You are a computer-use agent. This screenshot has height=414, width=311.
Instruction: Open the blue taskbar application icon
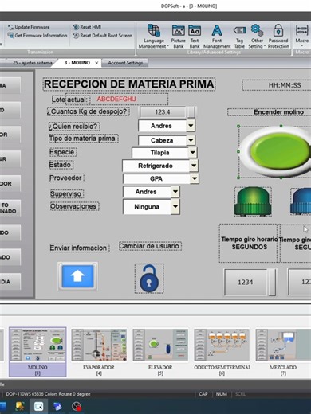tap(57, 407)
